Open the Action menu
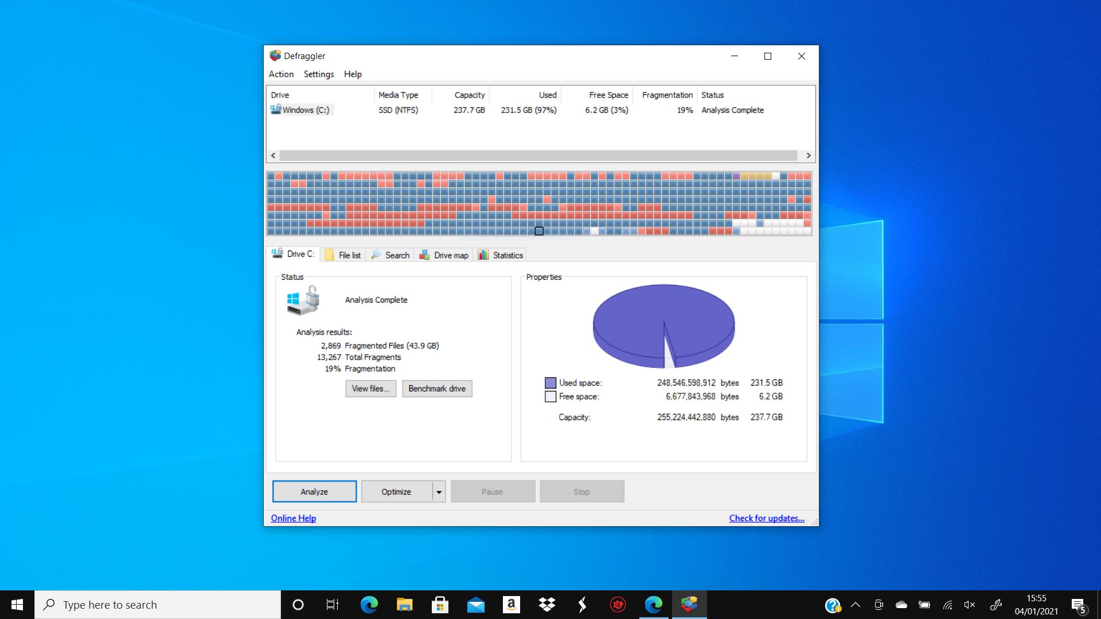 (x=280, y=73)
